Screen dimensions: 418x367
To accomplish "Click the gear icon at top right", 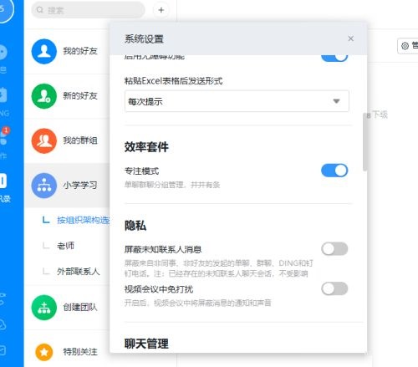I will click(405, 46).
